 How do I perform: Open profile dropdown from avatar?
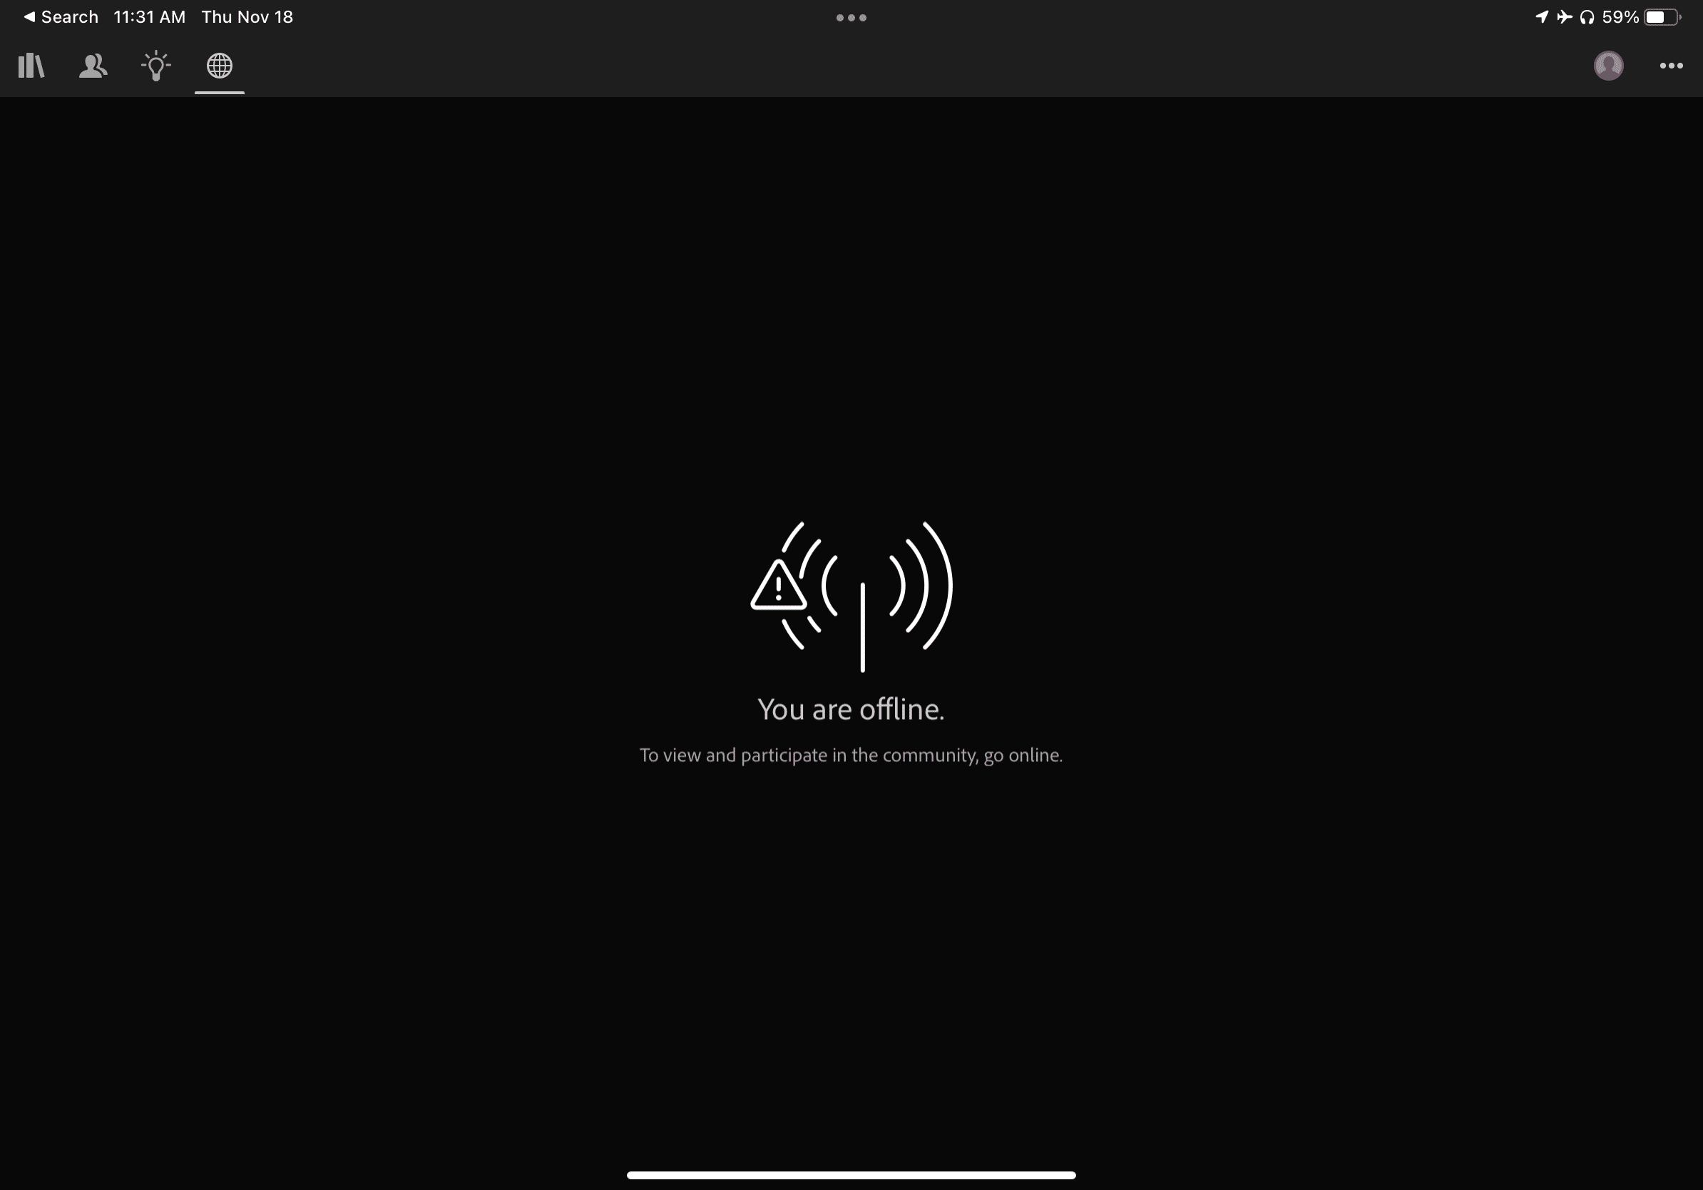pos(1609,65)
